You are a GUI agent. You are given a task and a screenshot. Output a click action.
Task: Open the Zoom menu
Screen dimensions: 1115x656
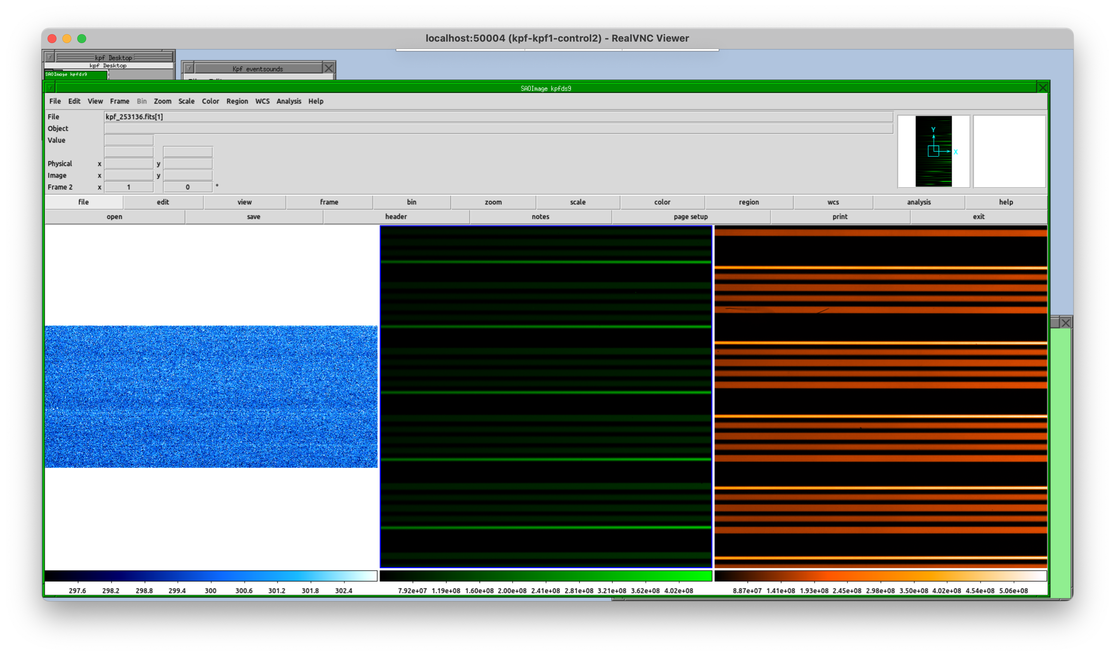[162, 101]
